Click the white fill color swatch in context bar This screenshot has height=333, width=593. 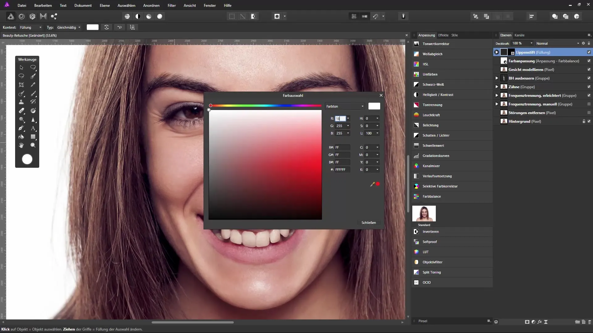[93, 27]
